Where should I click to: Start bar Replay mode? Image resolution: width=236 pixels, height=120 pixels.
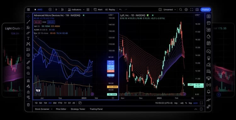[x=110, y=10]
